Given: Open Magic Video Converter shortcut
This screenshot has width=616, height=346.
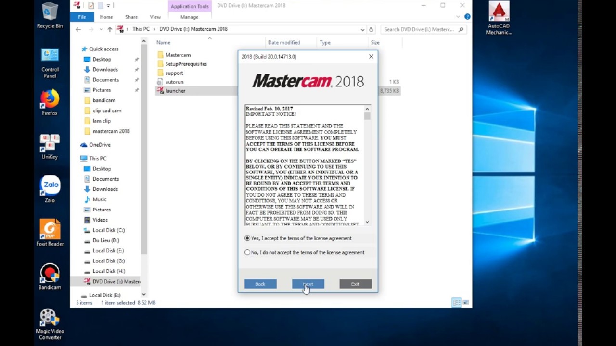Looking at the screenshot, I should 50,324.
